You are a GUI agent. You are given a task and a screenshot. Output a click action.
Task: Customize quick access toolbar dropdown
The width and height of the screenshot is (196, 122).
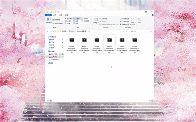(x=56, y=12)
